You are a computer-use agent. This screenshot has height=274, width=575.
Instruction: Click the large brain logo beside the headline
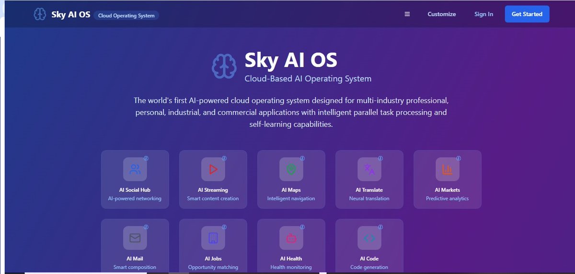225,66
